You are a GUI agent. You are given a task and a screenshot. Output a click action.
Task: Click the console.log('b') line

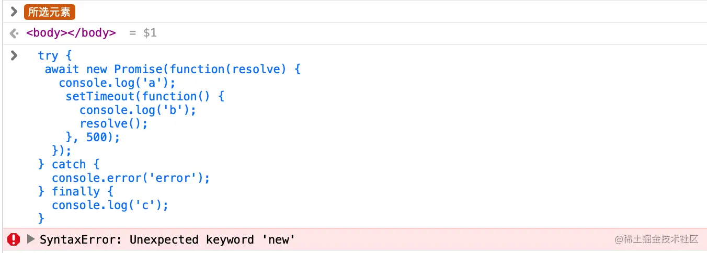click(x=138, y=110)
